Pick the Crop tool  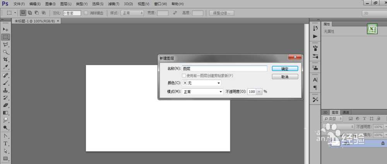(x=5, y=59)
